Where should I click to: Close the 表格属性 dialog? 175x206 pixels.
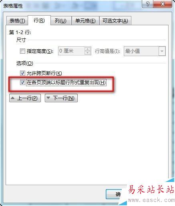click(x=163, y=4)
